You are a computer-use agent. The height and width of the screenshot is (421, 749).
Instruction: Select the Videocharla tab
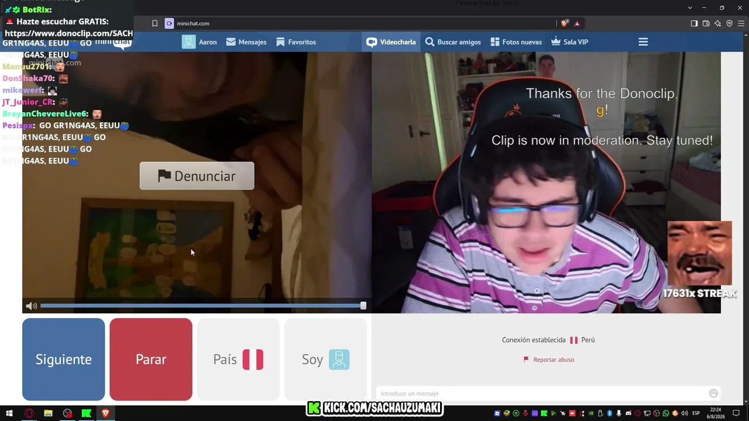tap(391, 42)
